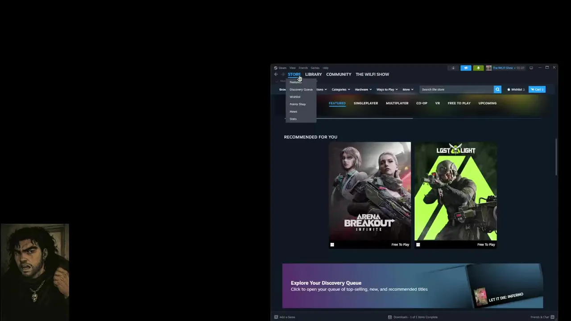Expand the Categories dropdown
The height and width of the screenshot is (321, 571).
coord(340,90)
